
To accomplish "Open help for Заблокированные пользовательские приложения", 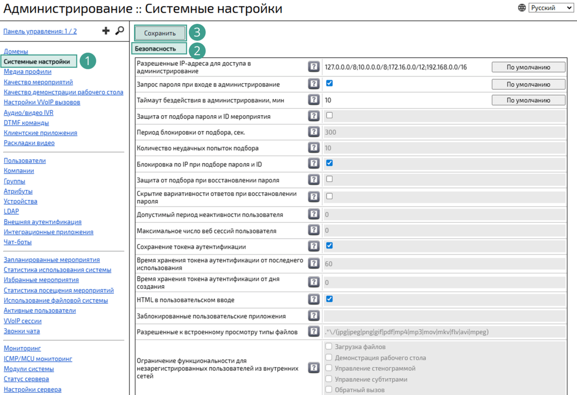I will [x=314, y=315].
